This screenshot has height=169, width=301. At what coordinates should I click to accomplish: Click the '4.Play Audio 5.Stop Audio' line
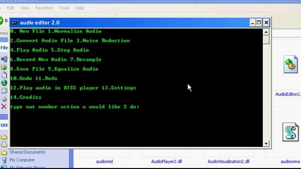49,50
